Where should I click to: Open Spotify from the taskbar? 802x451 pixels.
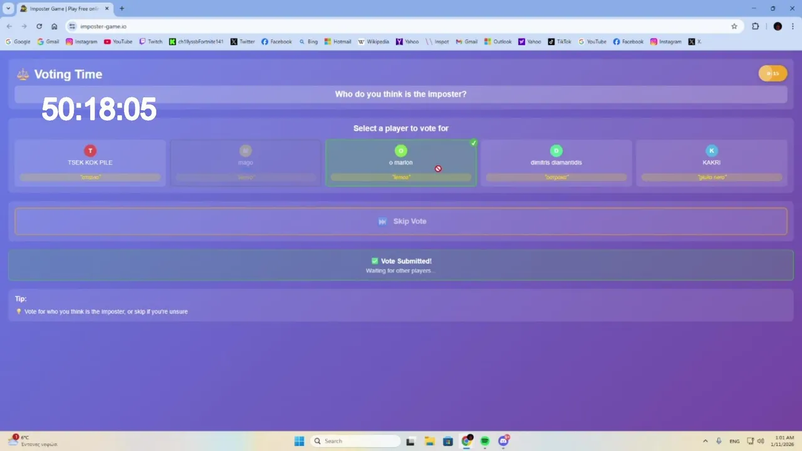(x=484, y=441)
